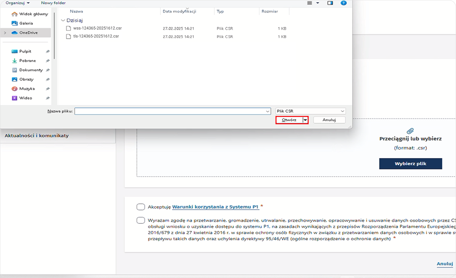Expand the Otwórz button dropdown arrow
The width and height of the screenshot is (456, 278).
click(305, 120)
